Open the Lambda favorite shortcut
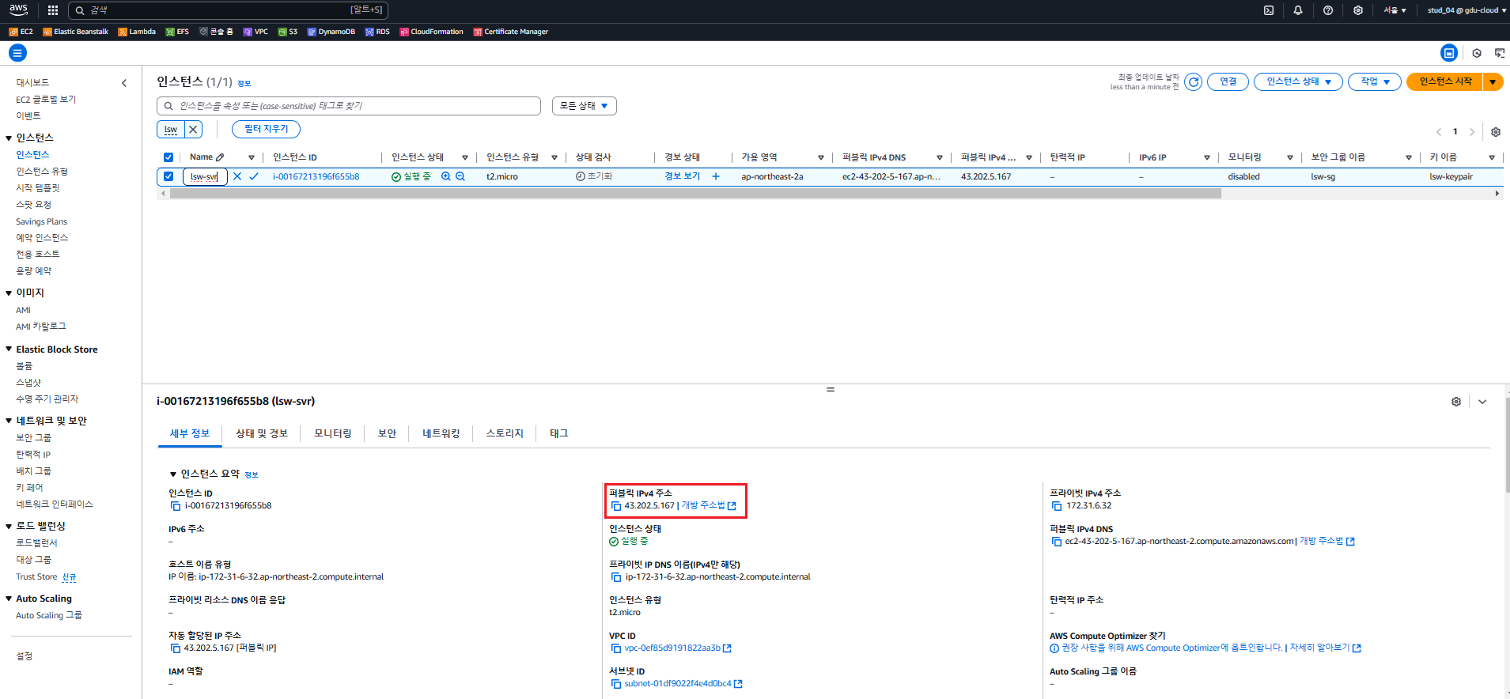 tap(137, 32)
